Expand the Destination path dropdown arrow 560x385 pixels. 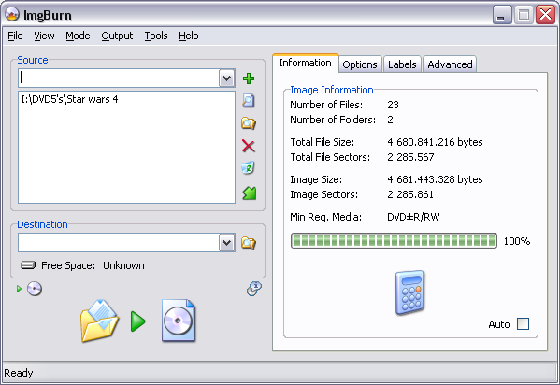pos(227,243)
